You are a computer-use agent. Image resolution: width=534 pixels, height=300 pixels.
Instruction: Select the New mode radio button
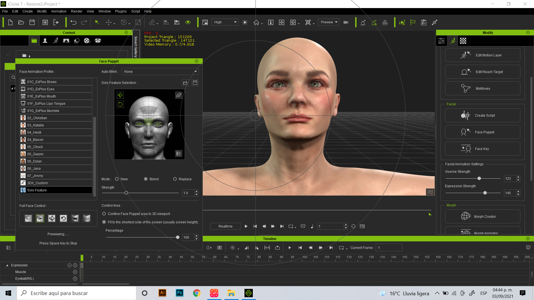(117, 179)
